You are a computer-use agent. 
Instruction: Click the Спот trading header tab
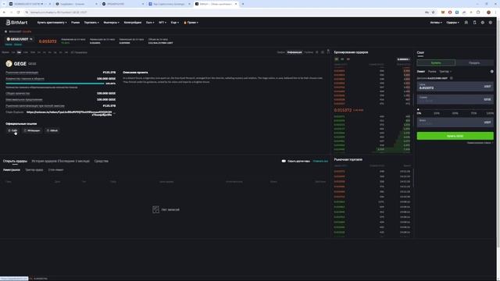point(420,52)
